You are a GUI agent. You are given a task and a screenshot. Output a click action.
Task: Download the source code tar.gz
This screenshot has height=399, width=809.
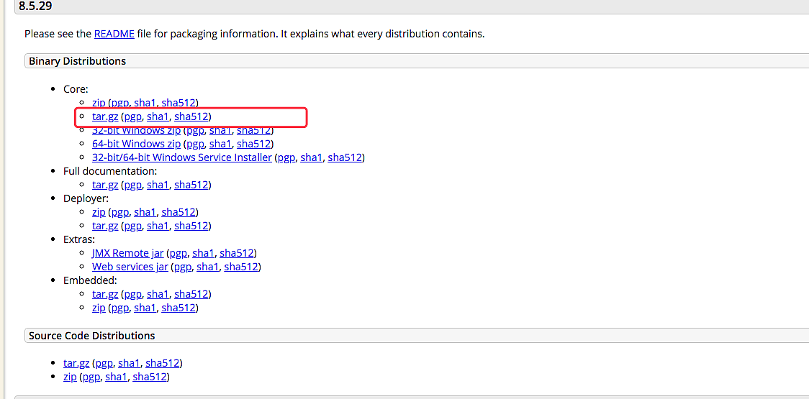(x=76, y=363)
